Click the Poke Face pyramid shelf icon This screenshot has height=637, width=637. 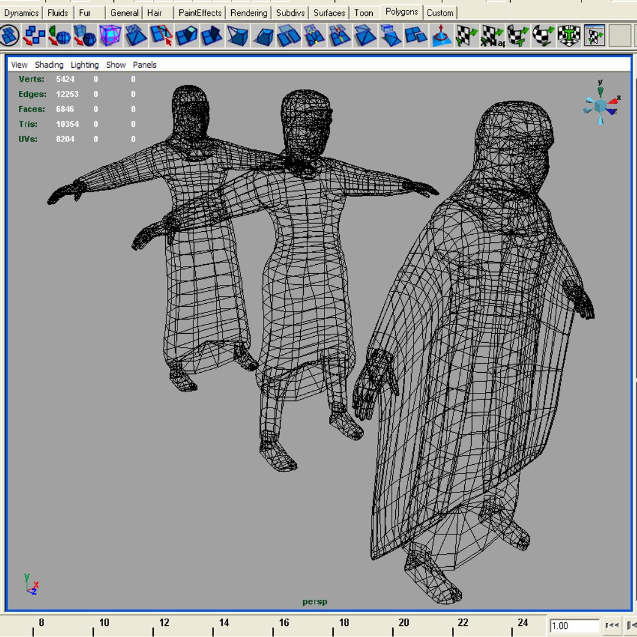(365, 35)
